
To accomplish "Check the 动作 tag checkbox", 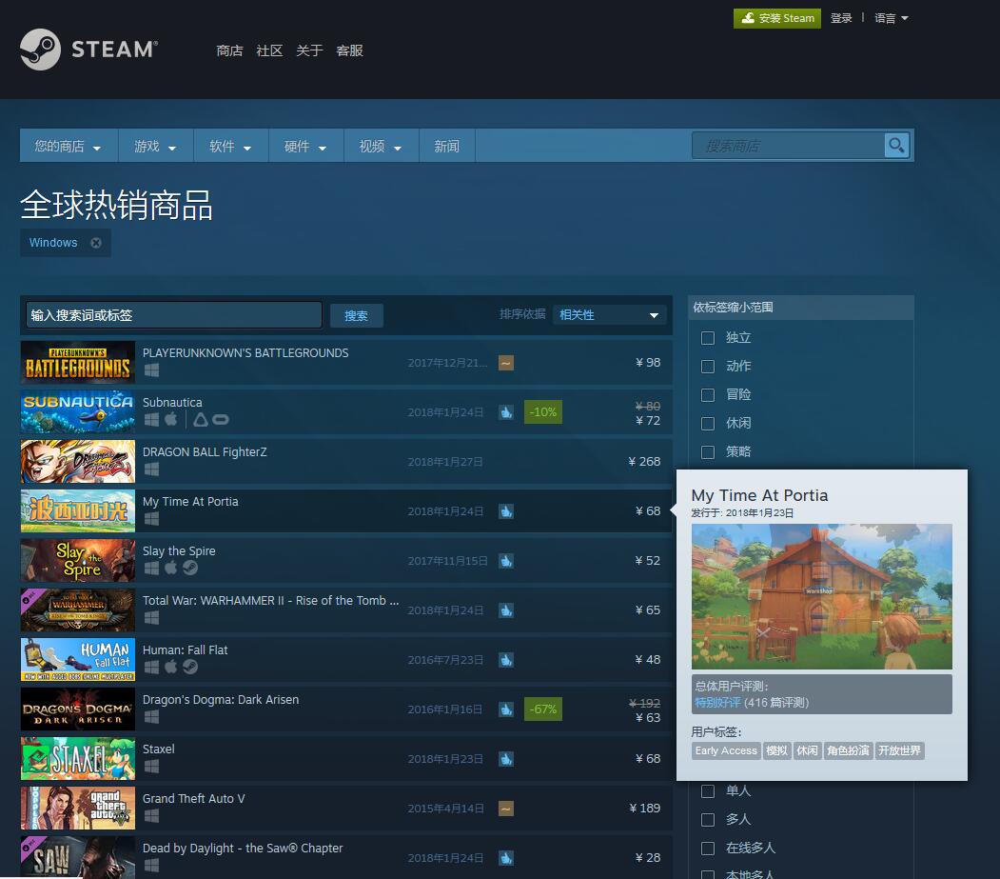I will tap(708, 367).
